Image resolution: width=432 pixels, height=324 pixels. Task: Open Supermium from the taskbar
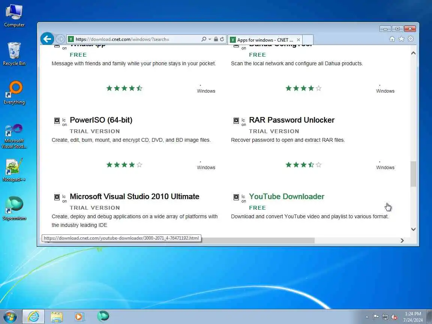103,316
